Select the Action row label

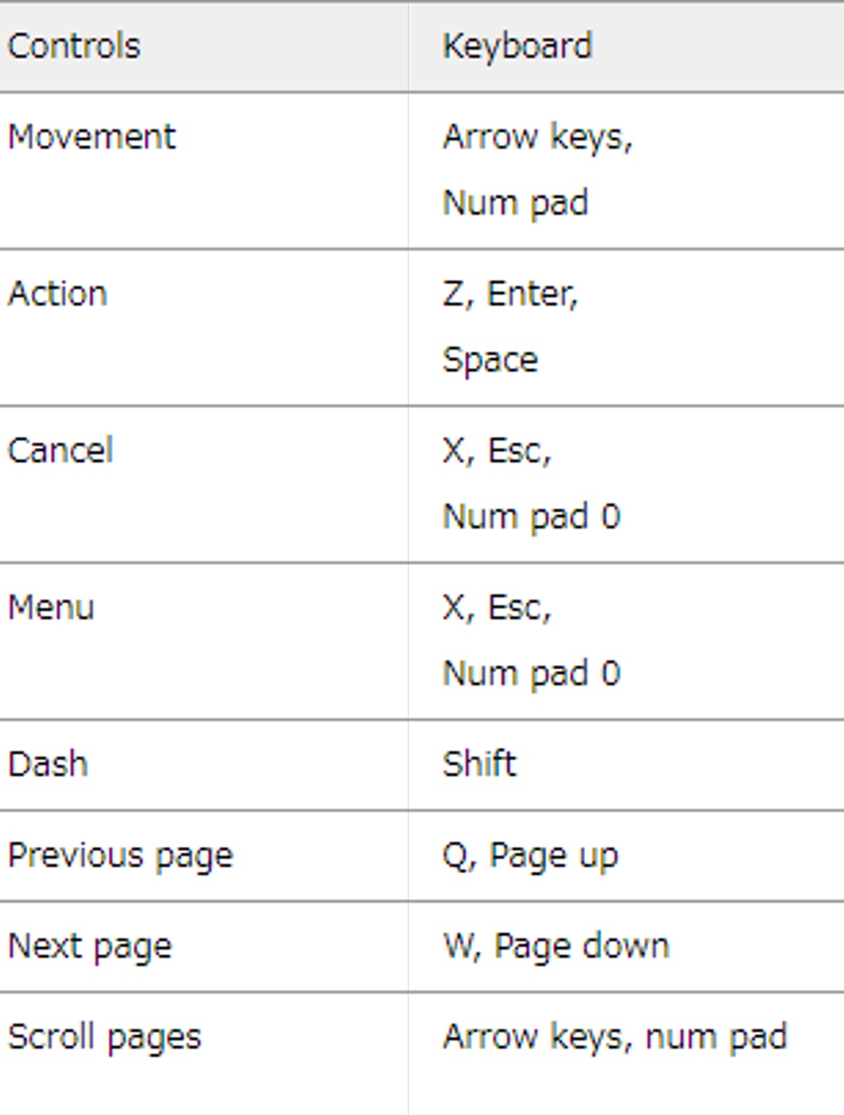(58, 294)
